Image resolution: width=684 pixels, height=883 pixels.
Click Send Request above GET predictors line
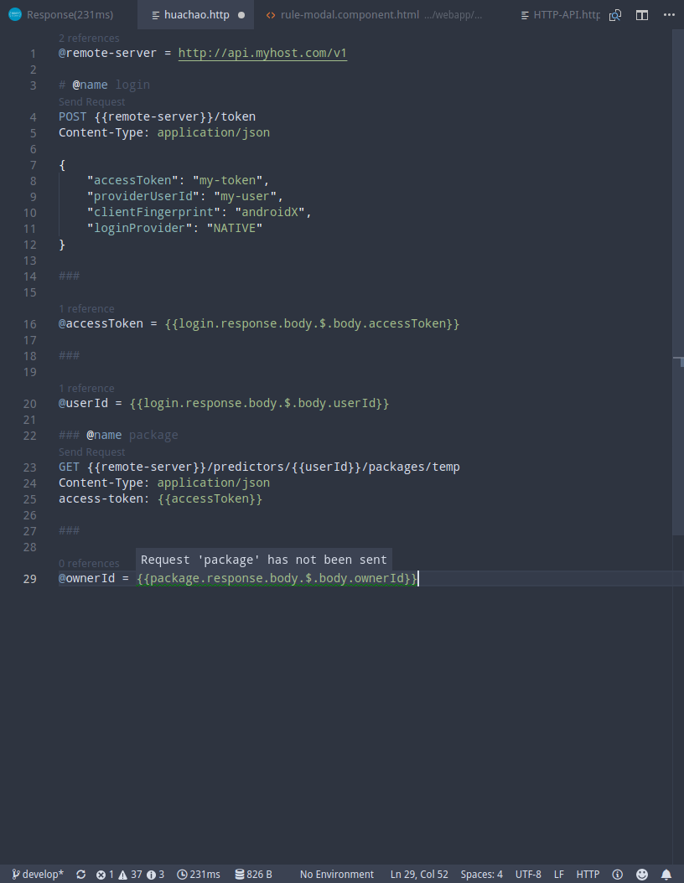click(x=92, y=452)
